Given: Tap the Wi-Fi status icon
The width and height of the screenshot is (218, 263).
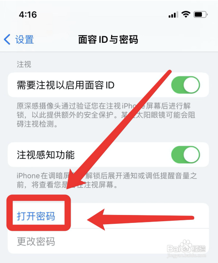Looking at the screenshot, I should [186, 14].
